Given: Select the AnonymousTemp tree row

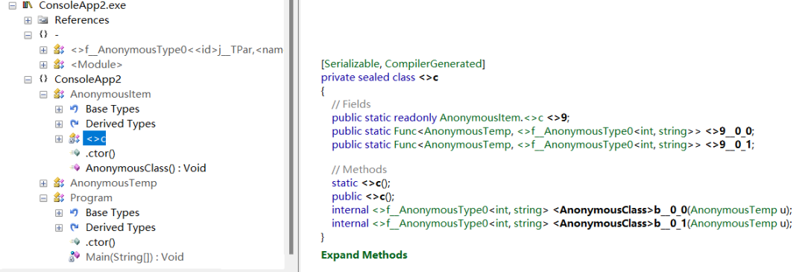Looking at the screenshot, I should (x=113, y=183).
